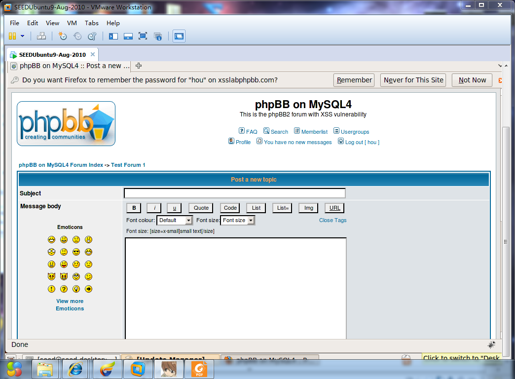
Task: Close the SEEDUbuntu9-Aug-2010 tab
Action: point(93,54)
